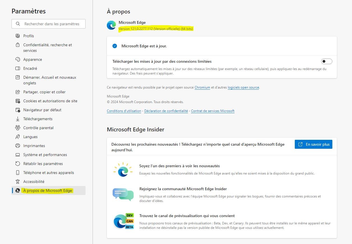The height and width of the screenshot is (244, 352).
Task: Select À propos de Microsoft Edge
Action: click(x=48, y=190)
